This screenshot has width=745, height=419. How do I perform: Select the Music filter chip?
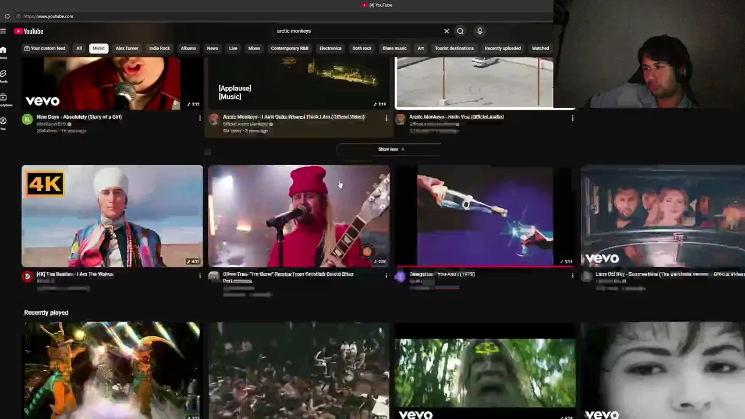click(99, 48)
